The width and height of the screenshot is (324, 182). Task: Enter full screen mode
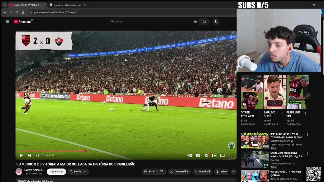[231, 155]
